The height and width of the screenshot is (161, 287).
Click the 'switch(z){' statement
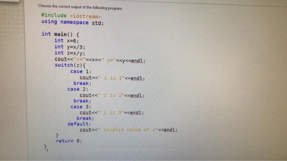point(70,65)
